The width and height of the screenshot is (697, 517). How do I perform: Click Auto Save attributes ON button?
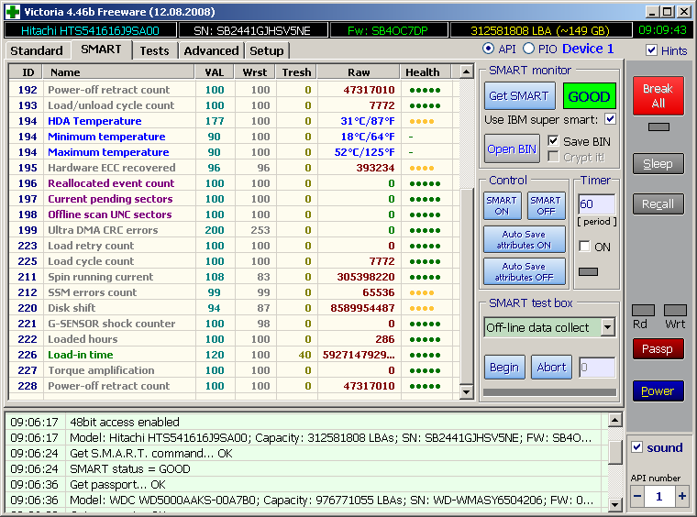tap(524, 239)
